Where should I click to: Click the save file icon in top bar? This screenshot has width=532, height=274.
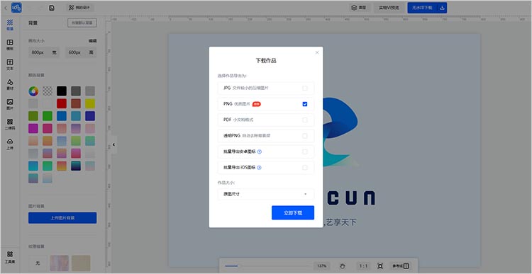click(x=52, y=8)
